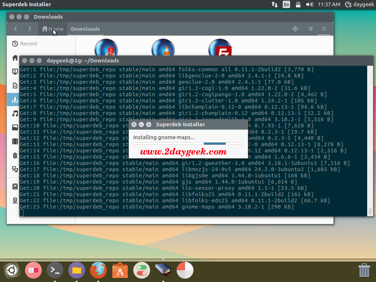The image size is (376, 282).
Task: Open Terminal from the dock
Action: (55, 271)
